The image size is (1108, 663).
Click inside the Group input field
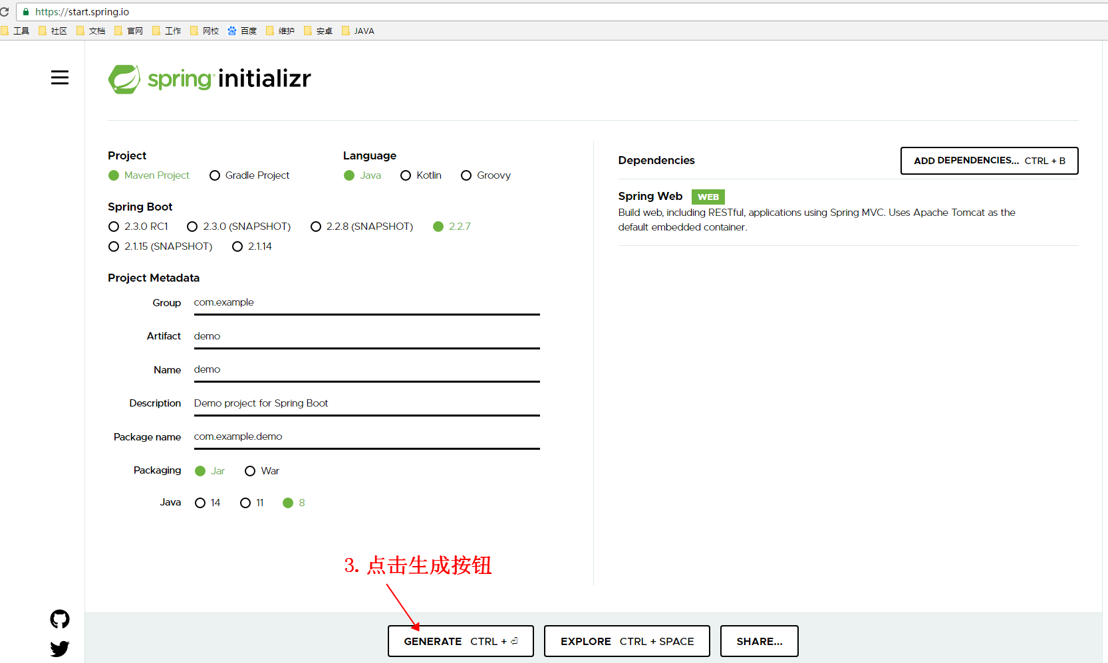pos(366,302)
